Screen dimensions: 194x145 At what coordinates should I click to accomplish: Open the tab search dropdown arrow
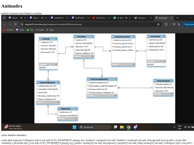[4, 18]
